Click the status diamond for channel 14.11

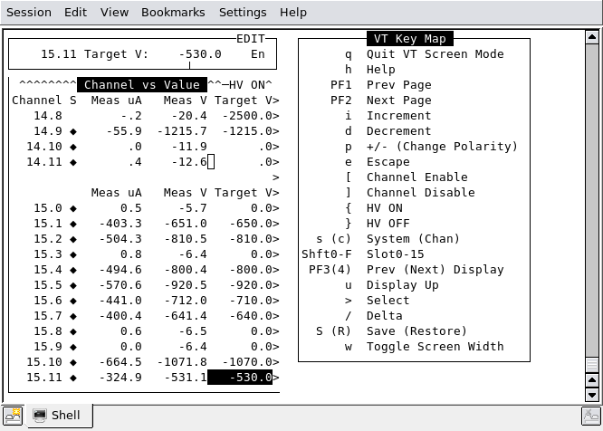[x=73, y=162]
